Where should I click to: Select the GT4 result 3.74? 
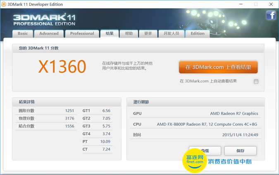click(x=106, y=134)
